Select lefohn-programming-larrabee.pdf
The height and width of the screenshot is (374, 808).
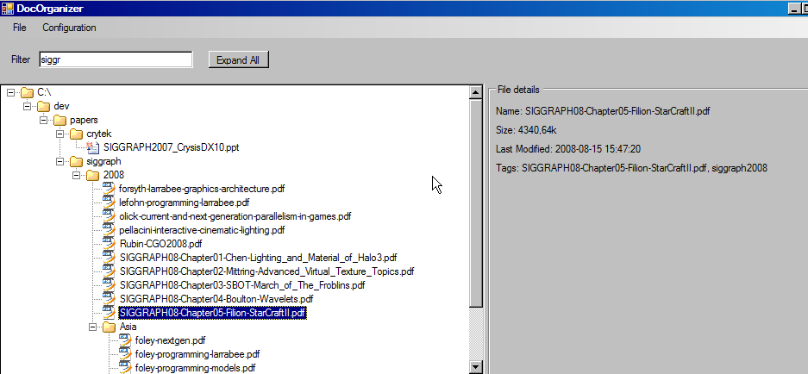185,203
